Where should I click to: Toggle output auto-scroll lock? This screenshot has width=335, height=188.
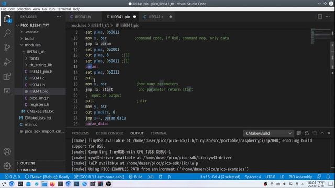[x=307, y=133]
